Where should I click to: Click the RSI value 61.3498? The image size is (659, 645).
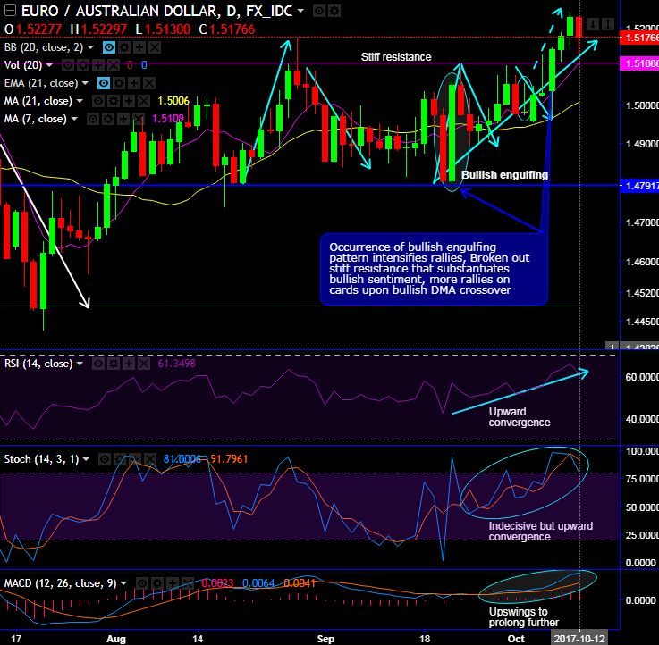[x=176, y=364]
